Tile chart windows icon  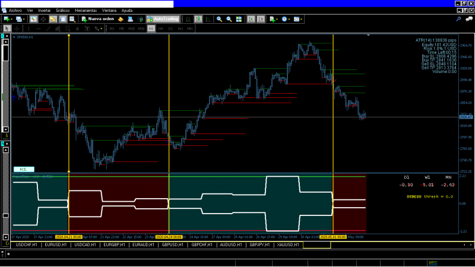pos(239,19)
